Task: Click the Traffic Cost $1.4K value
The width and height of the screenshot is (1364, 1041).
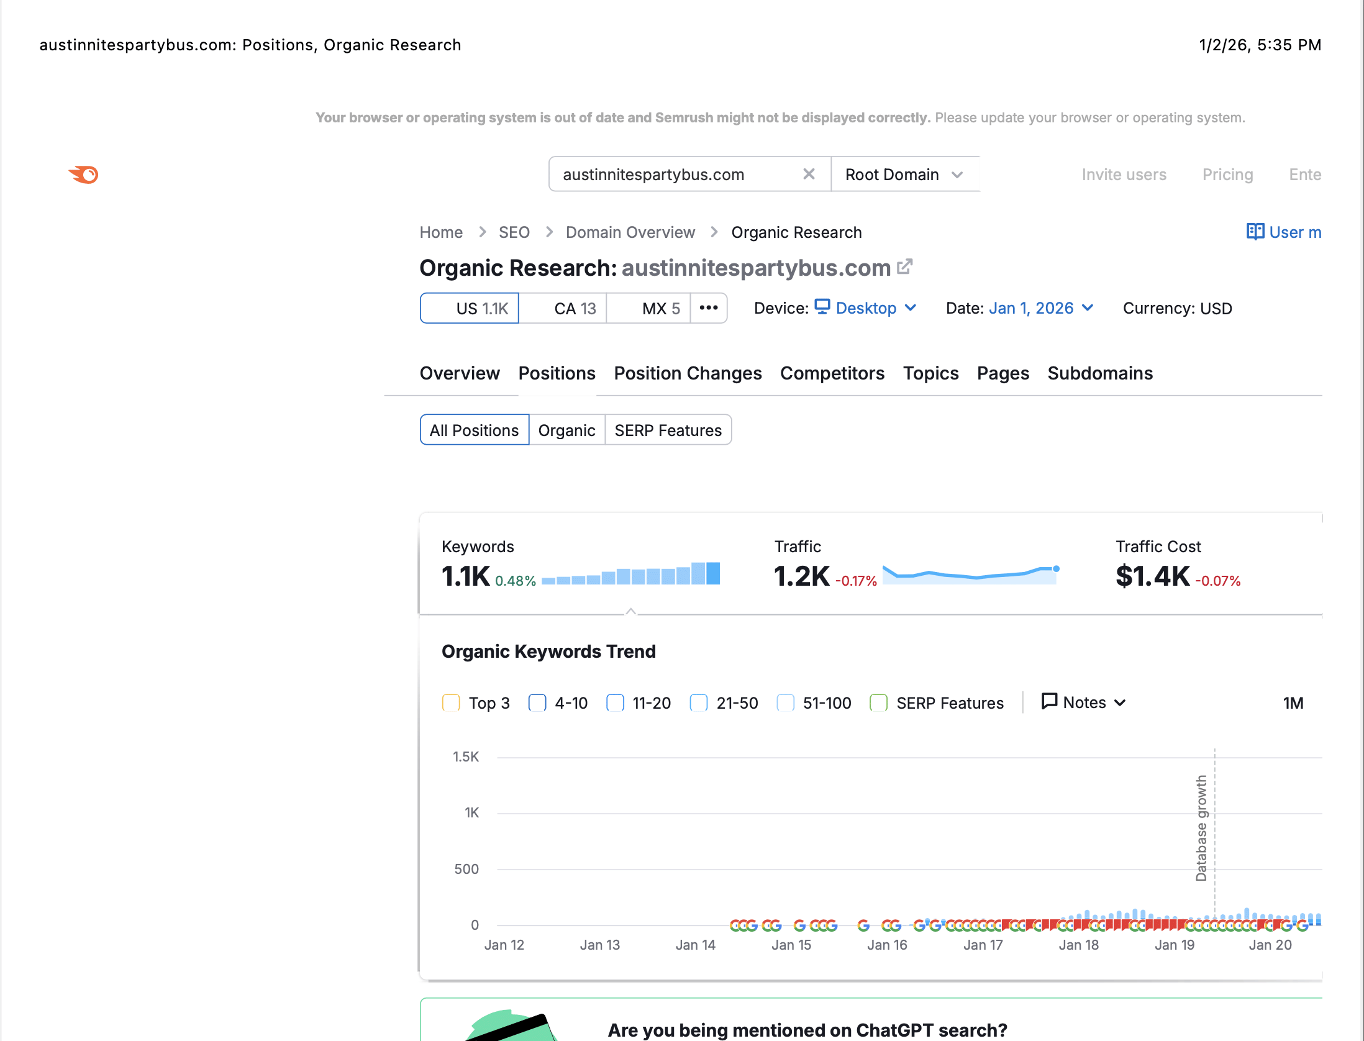Action: click(x=1153, y=576)
